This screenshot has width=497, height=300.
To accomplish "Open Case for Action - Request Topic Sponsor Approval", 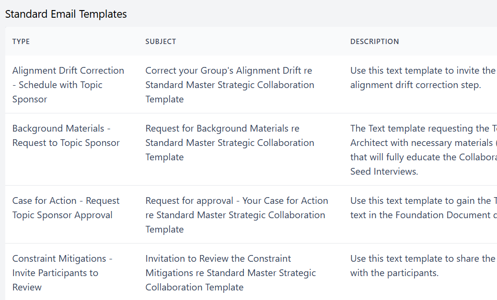I will [66, 208].
